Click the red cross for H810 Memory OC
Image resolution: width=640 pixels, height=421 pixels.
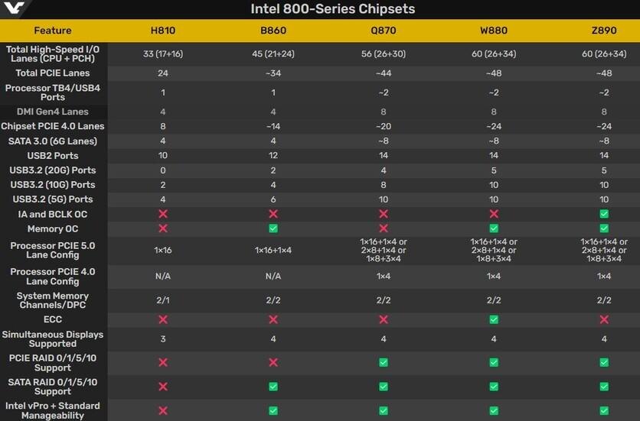(162, 228)
